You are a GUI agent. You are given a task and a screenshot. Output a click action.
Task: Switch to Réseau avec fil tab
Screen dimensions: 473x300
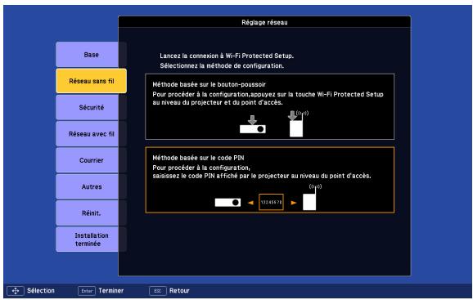pos(91,134)
